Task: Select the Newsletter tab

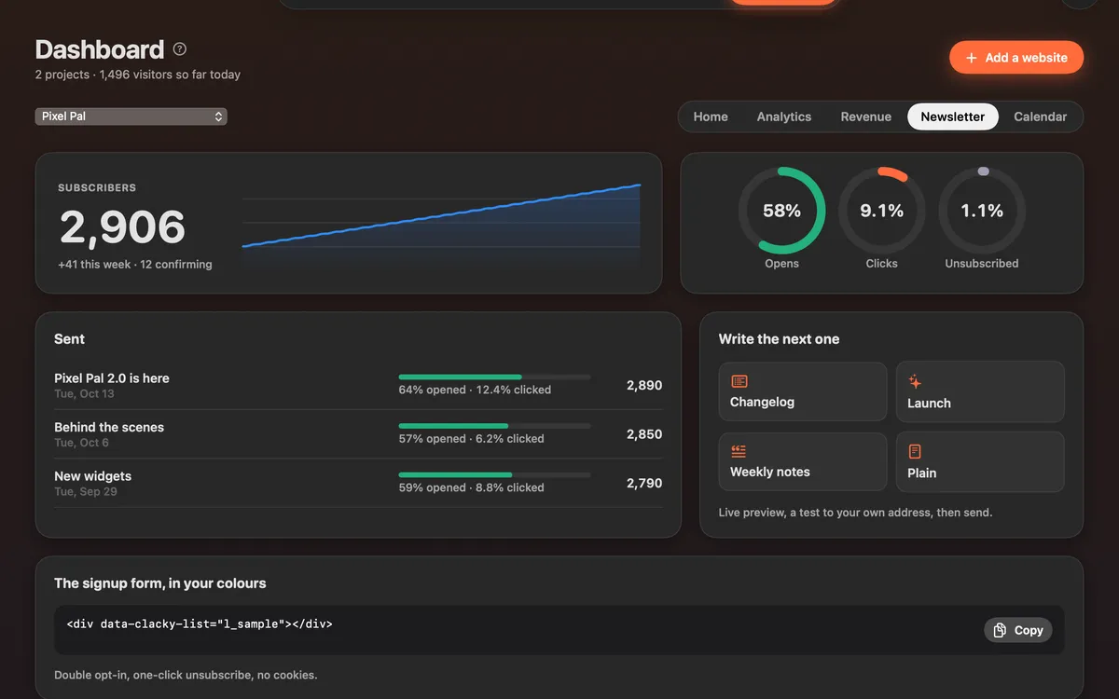Action: 953,116
